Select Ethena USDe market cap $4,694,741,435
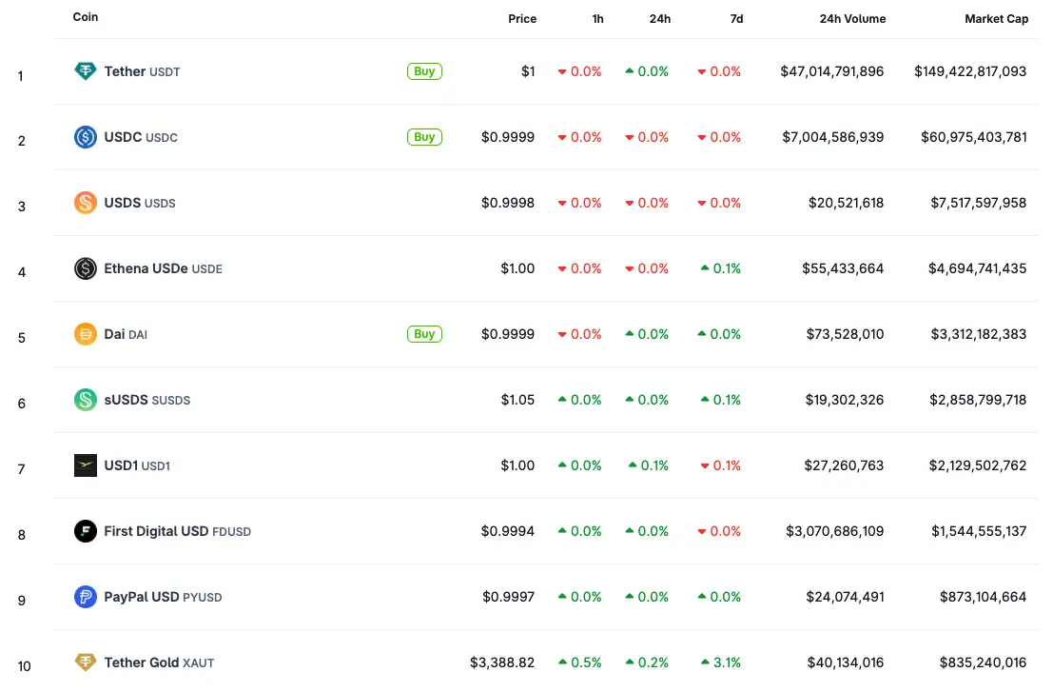1053x692 pixels. point(977,268)
